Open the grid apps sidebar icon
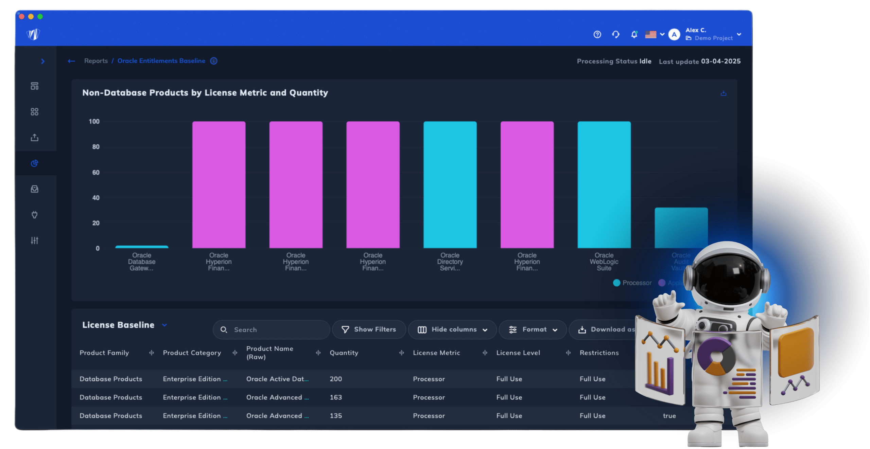 pyautogui.click(x=34, y=112)
